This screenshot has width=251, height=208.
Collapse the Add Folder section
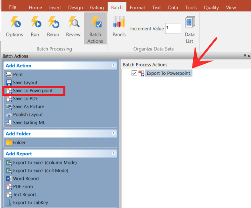(113, 133)
